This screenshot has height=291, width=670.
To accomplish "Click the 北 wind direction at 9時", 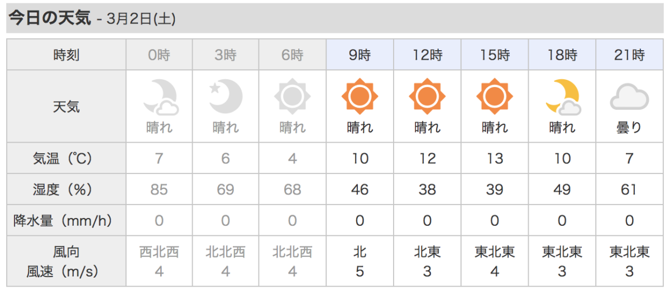I will tap(360, 253).
